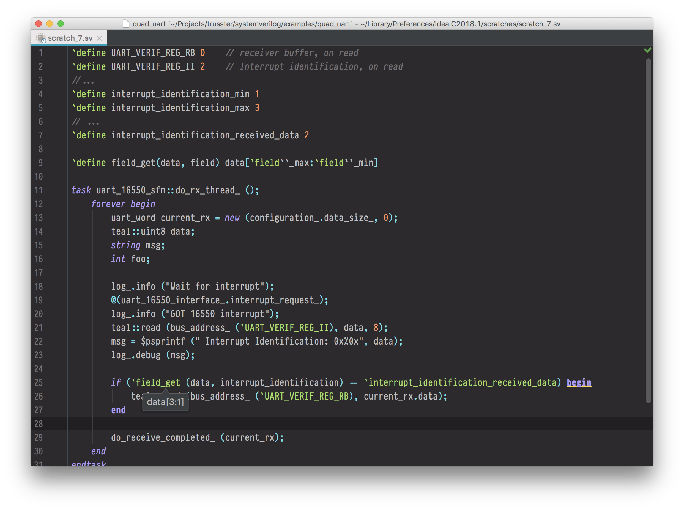This screenshot has width=684, height=510.
Task: Click the document icon in title bar
Action: coord(126,24)
